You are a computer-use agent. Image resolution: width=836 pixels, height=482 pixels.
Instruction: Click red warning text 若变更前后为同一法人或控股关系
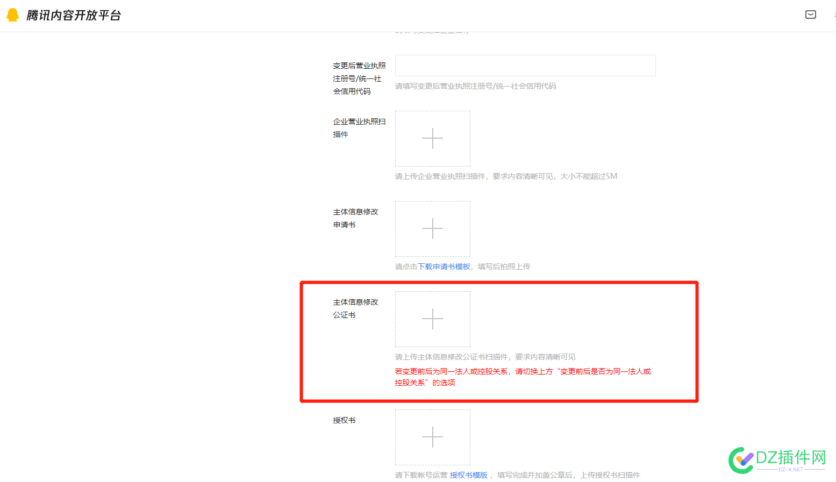pyautogui.click(x=523, y=377)
